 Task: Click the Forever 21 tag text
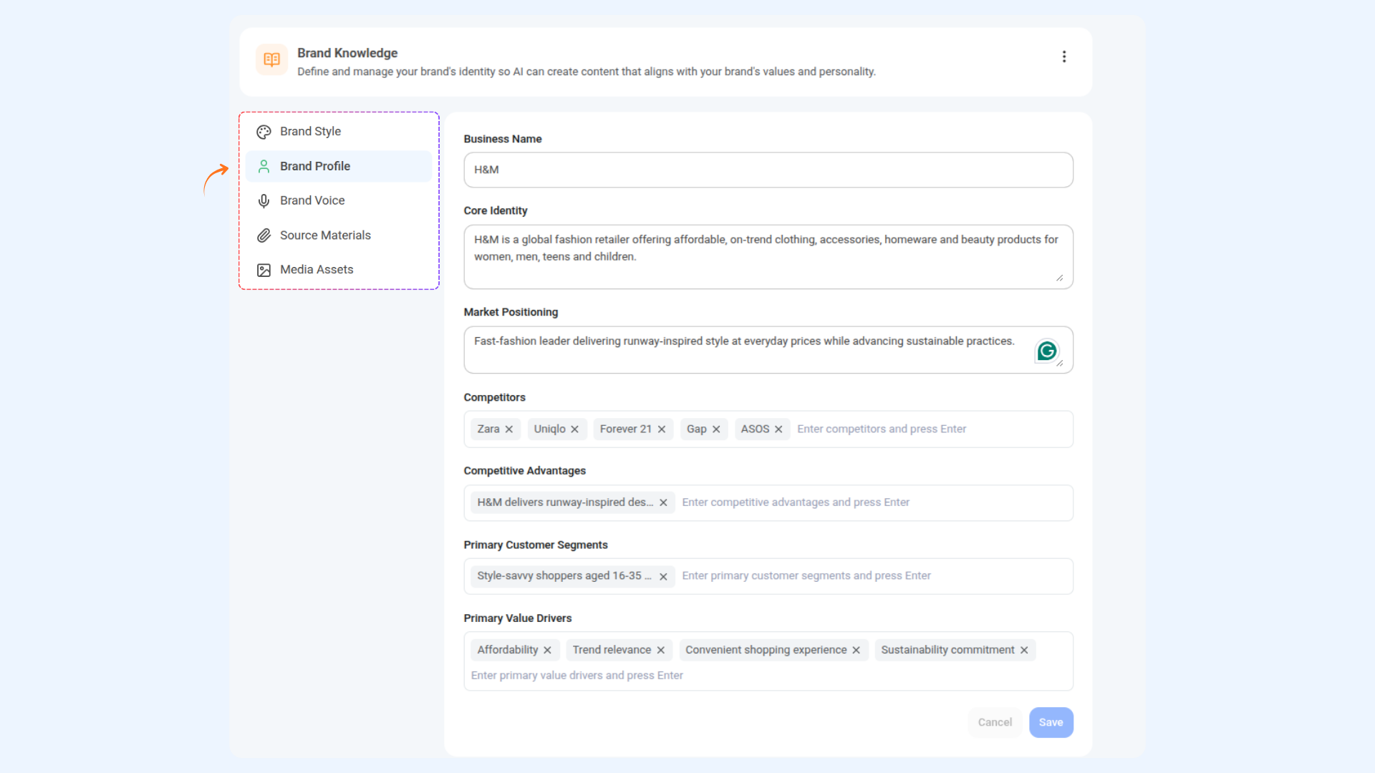point(626,429)
